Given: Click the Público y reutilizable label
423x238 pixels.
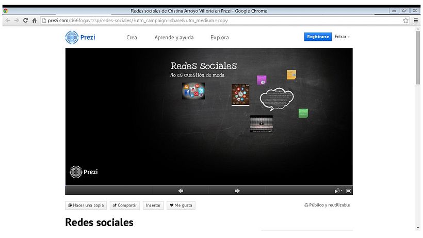Looking at the screenshot, I should pos(327,205).
